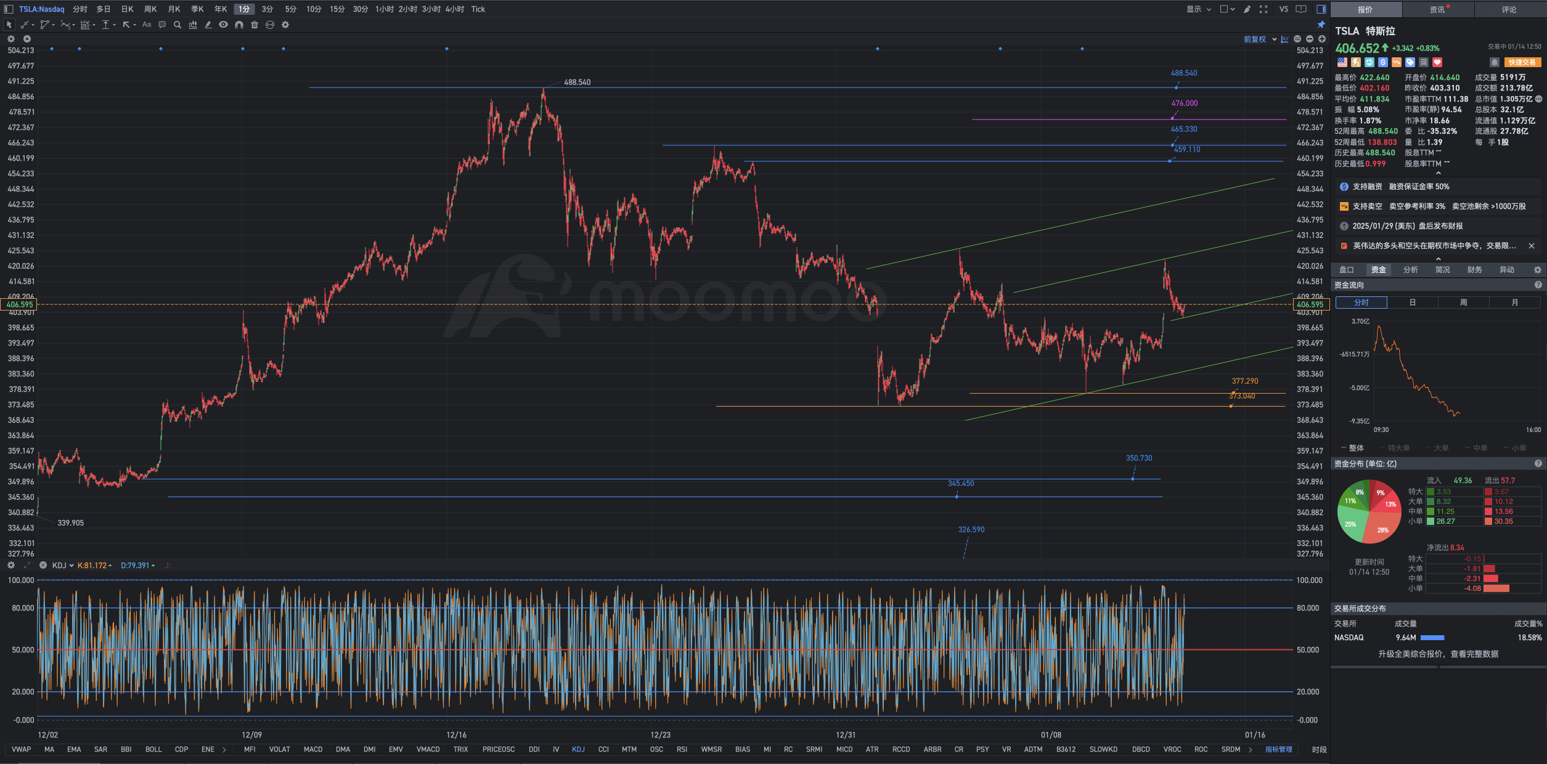Switch to Tick chart view

tap(478, 9)
